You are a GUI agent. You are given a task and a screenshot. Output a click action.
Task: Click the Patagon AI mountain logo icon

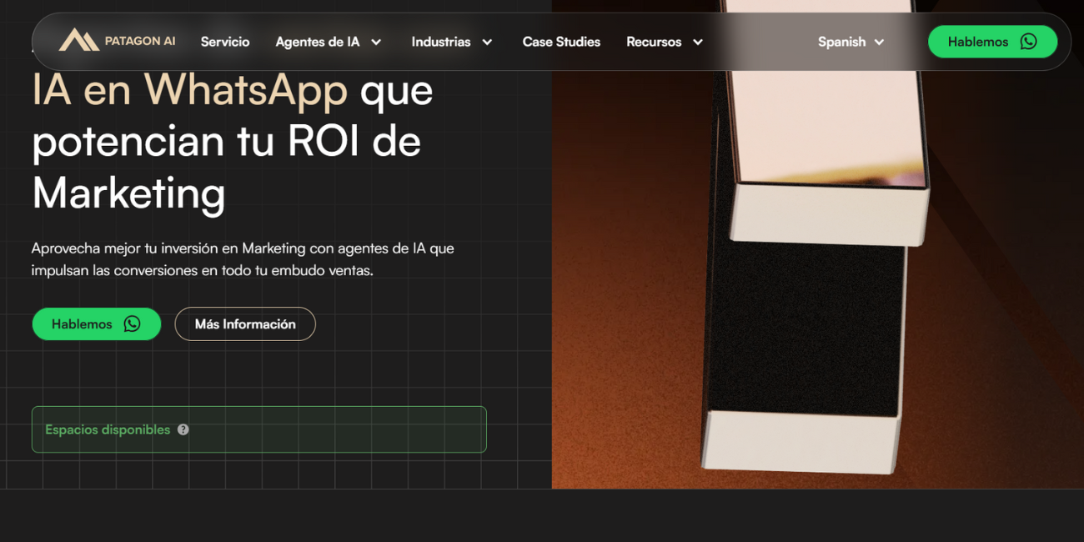pos(78,40)
